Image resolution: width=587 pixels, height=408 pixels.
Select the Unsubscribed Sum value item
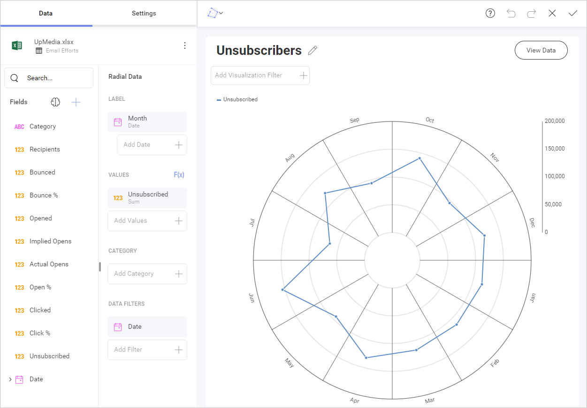pos(147,197)
